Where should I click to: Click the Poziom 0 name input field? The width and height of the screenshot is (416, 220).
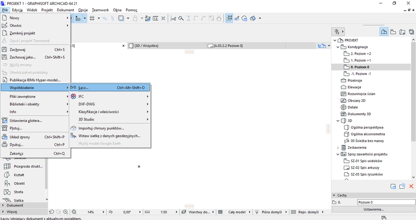386,202
